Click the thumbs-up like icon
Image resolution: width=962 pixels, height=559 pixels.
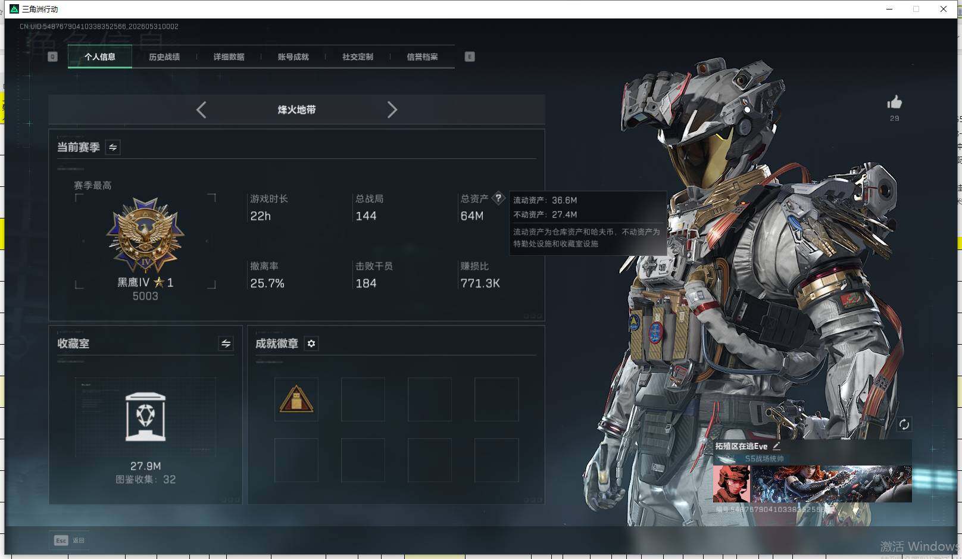(x=894, y=102)
